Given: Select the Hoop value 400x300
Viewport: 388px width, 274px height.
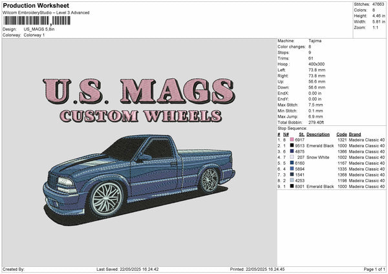Looking at the screenshot, I should click(x=316, y=64).
